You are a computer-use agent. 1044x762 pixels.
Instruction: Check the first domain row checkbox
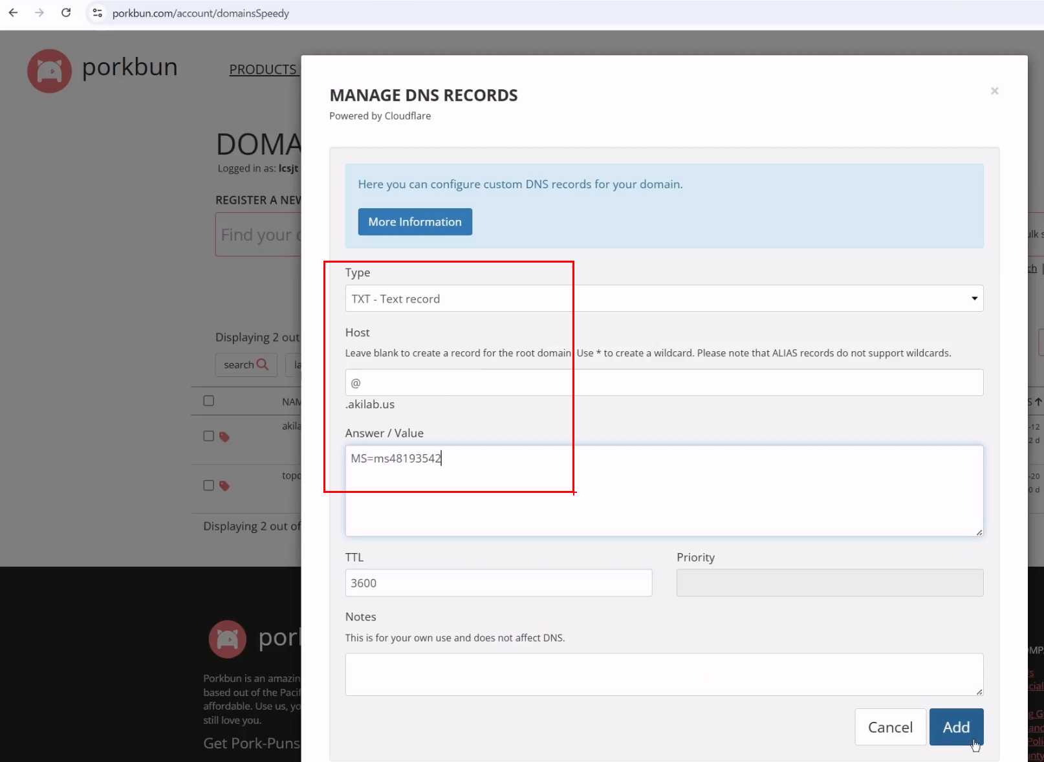(208, 436)
